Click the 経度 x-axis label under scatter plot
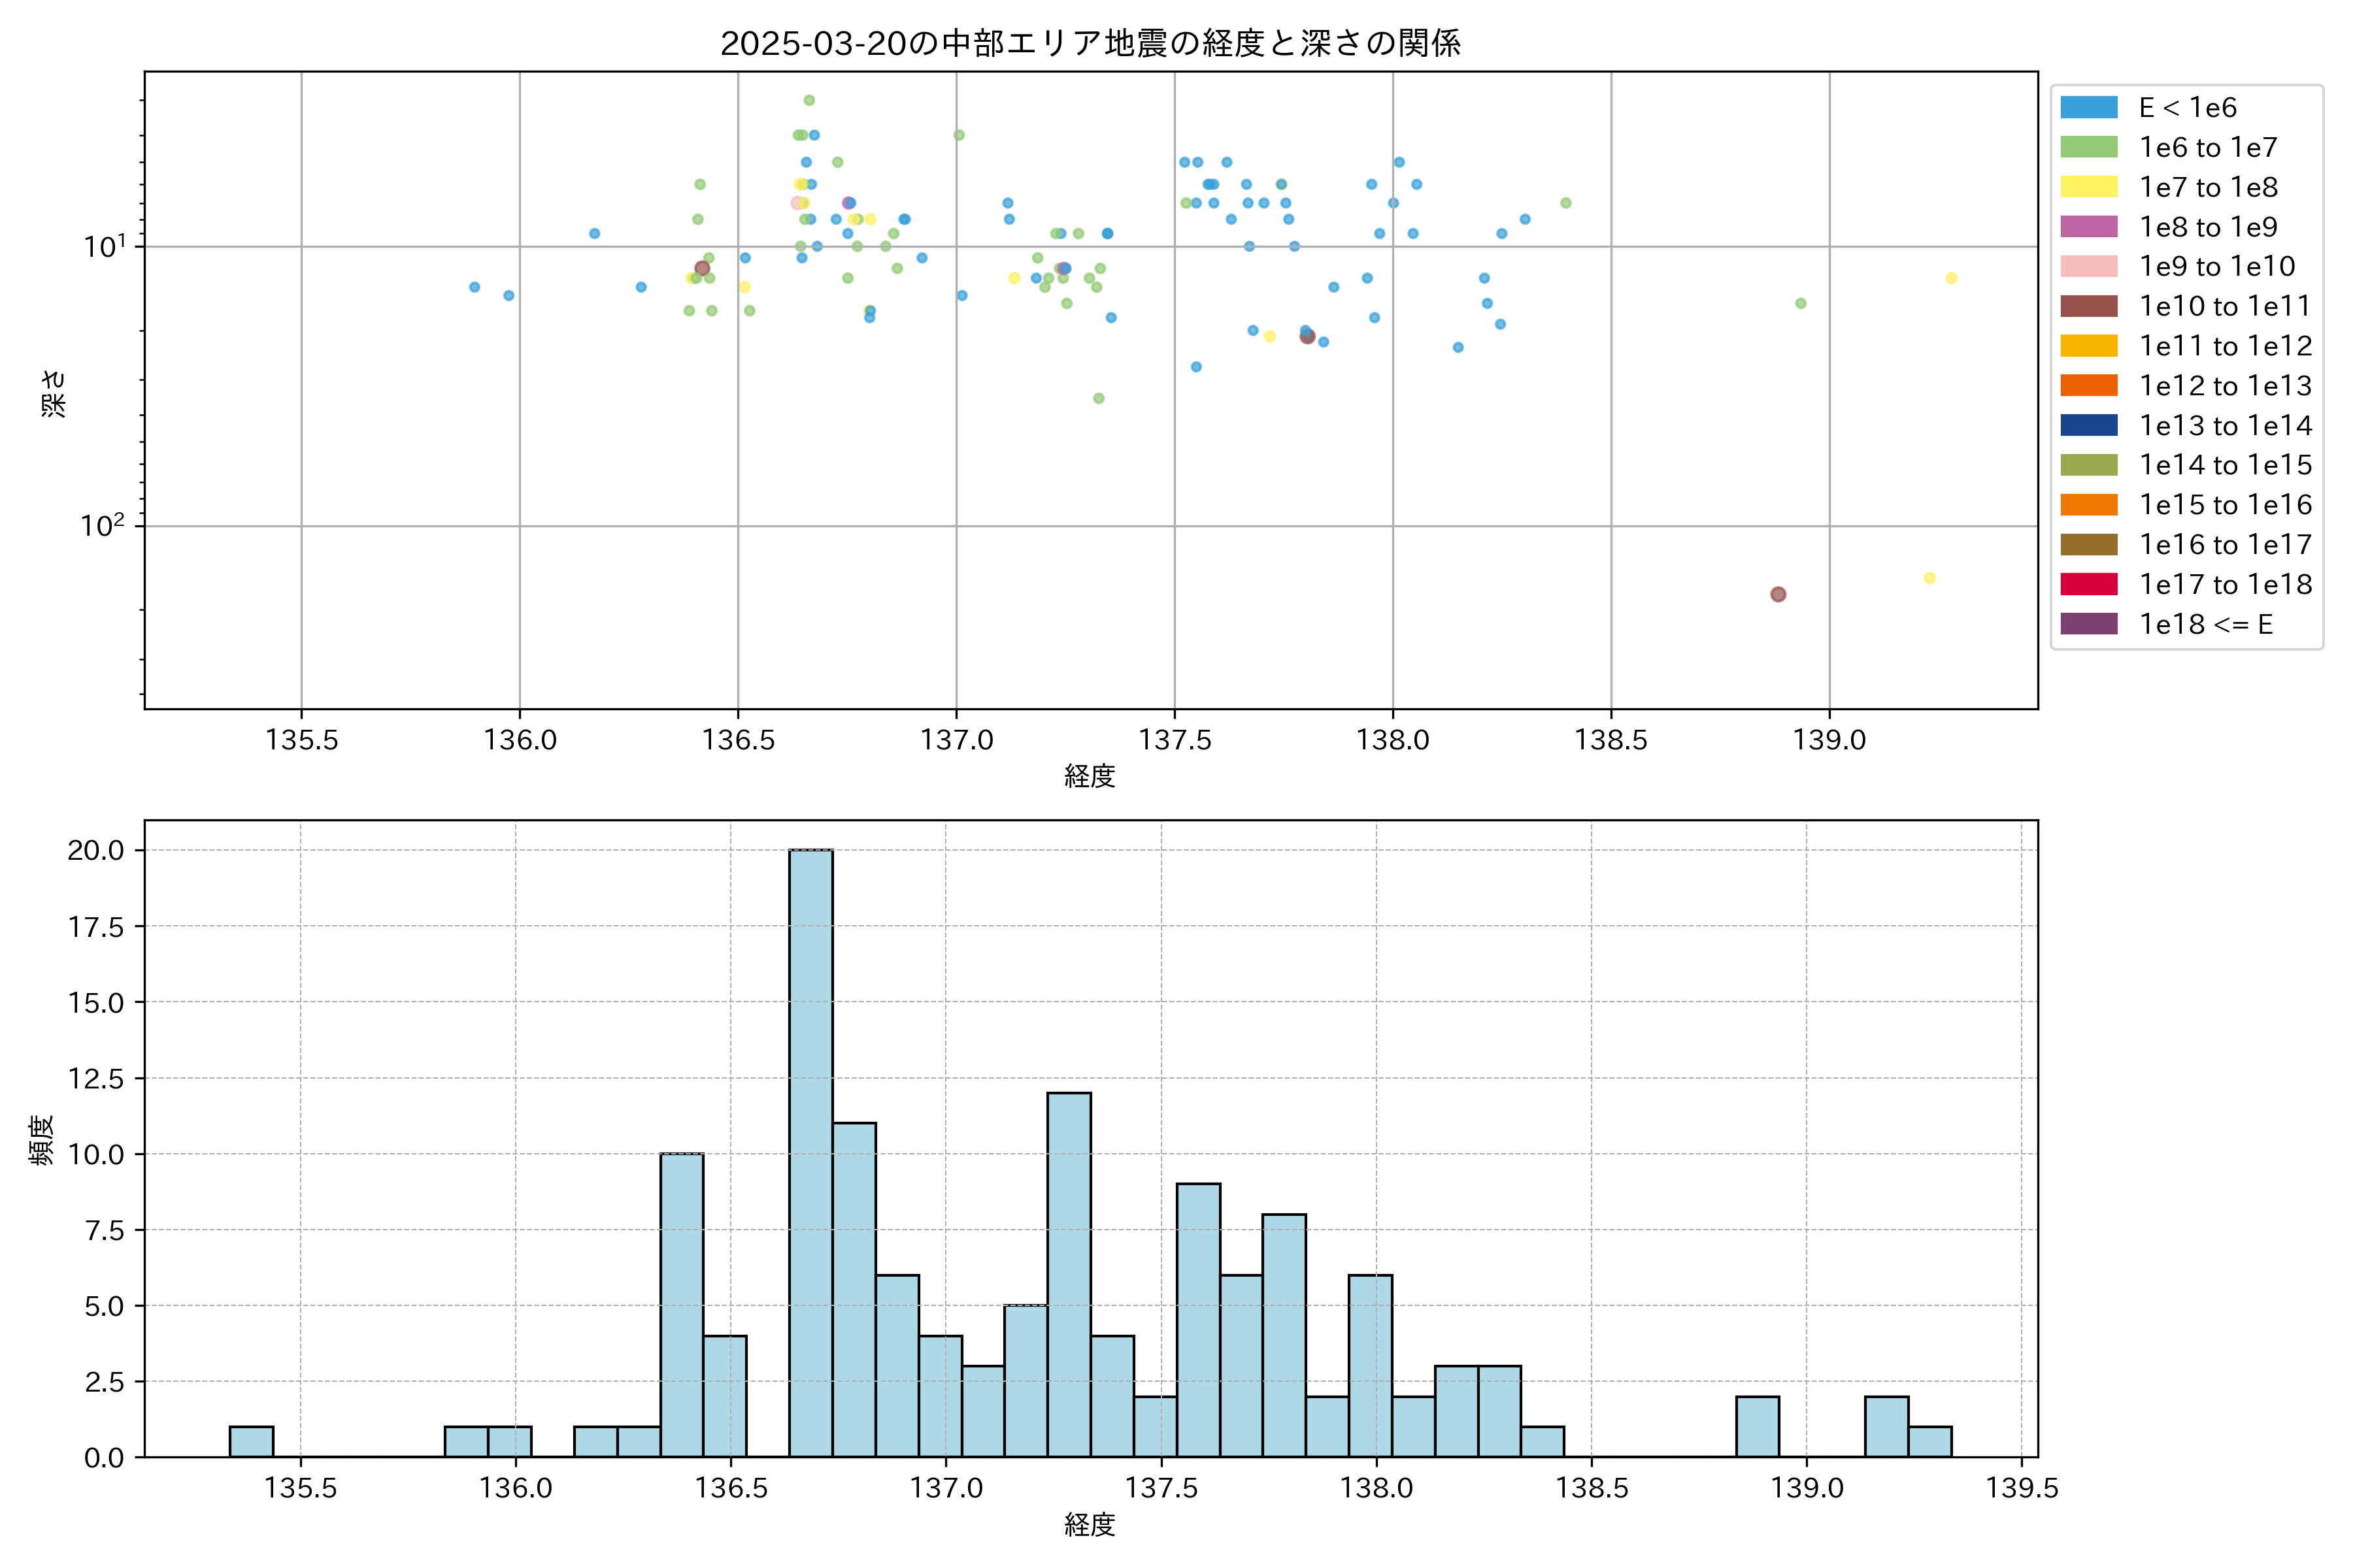 click(1090, 775)
